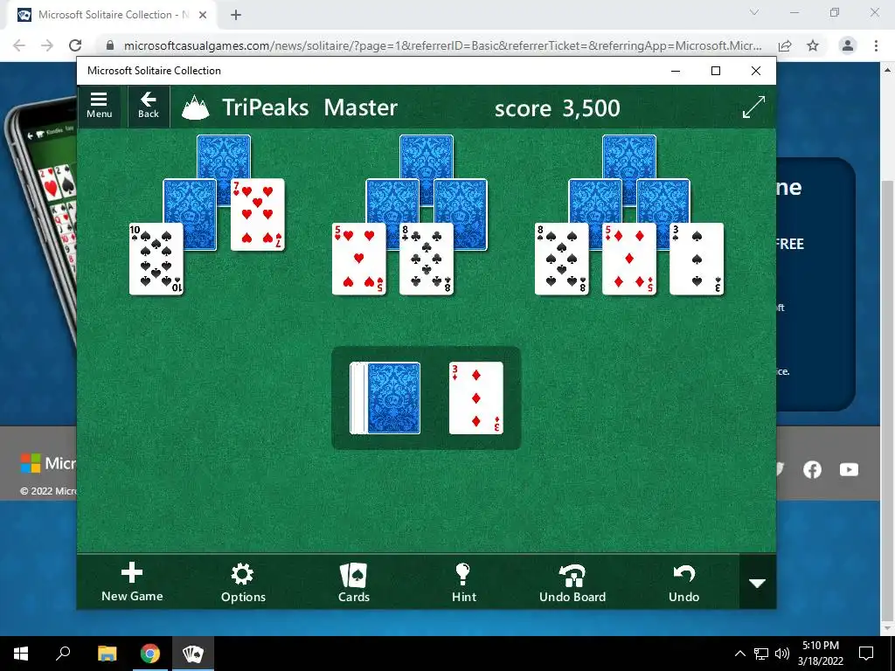Screen dimensions: 895x671
Task: Select the 7 of hearts card
Action: 258,214
